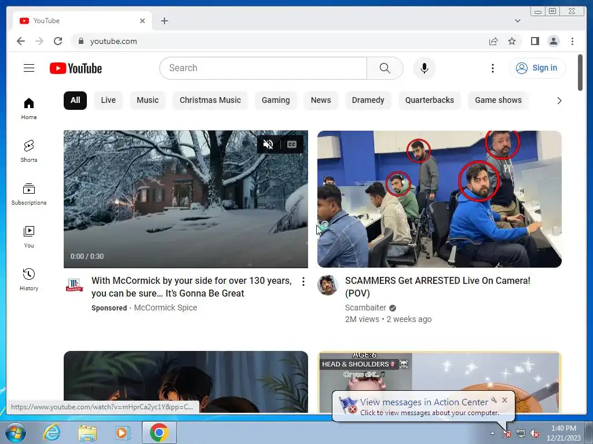This screenshot has height=444, width=593.
Task: Open the McCormick ad title link
Action: 192,287
